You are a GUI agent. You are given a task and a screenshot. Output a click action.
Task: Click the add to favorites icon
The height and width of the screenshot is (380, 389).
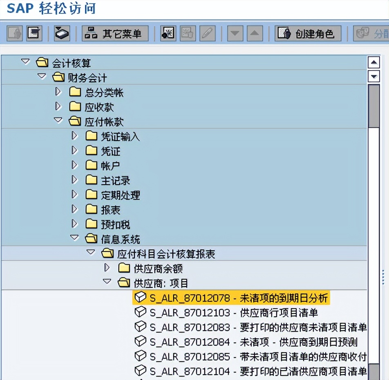tap(168, 33)
